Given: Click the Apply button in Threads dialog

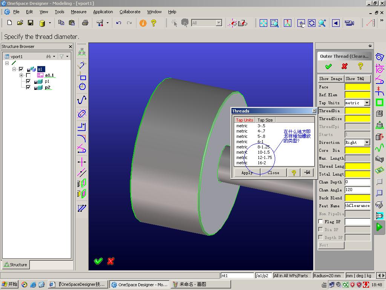Looking at the screenshot, I should 247,173.
